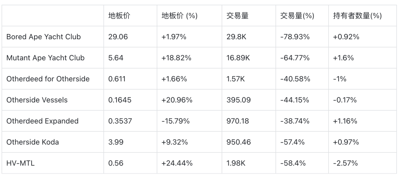Click the 持有者数量(%) column header
399x178 pixels.
[357, 16]
